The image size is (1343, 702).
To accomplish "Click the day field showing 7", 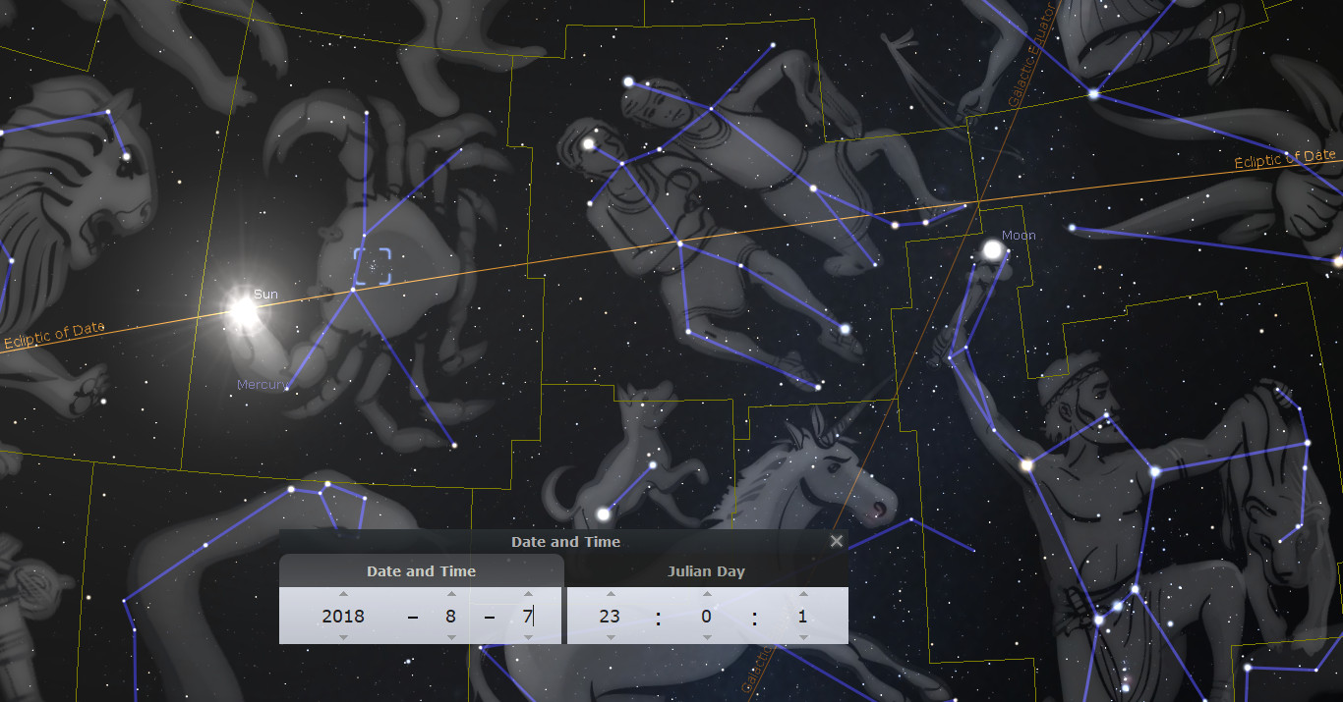I will coord(528,617).
